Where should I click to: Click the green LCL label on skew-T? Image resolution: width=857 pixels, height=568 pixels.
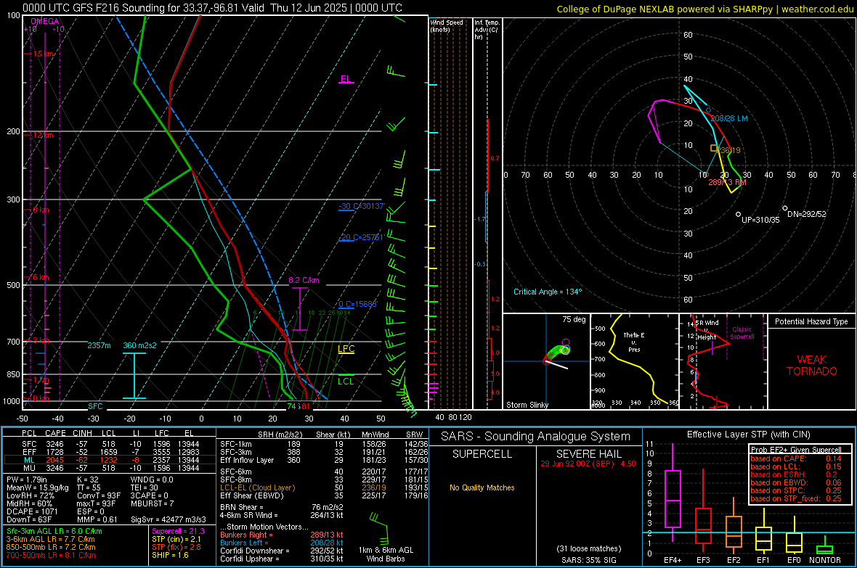346,382
